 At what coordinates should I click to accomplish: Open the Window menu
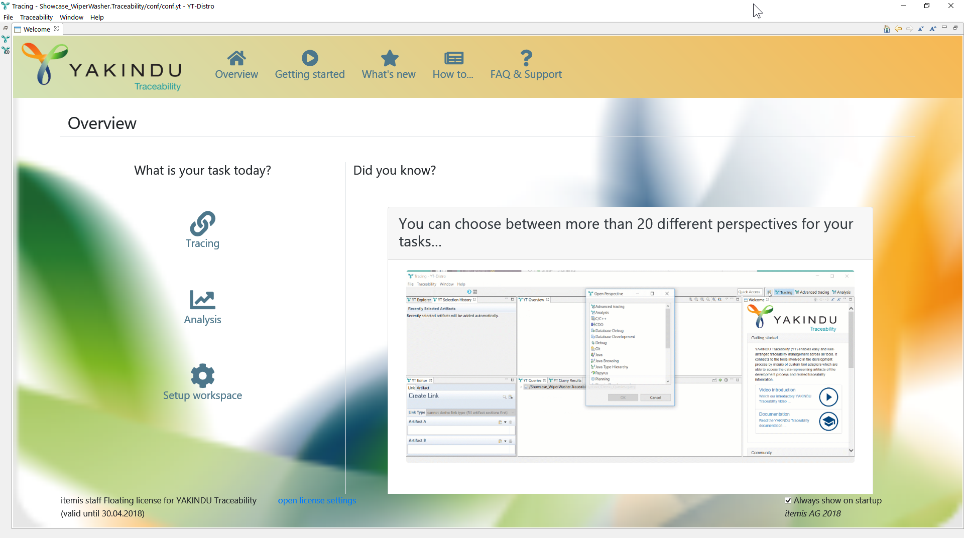click(x=71, y=17)
